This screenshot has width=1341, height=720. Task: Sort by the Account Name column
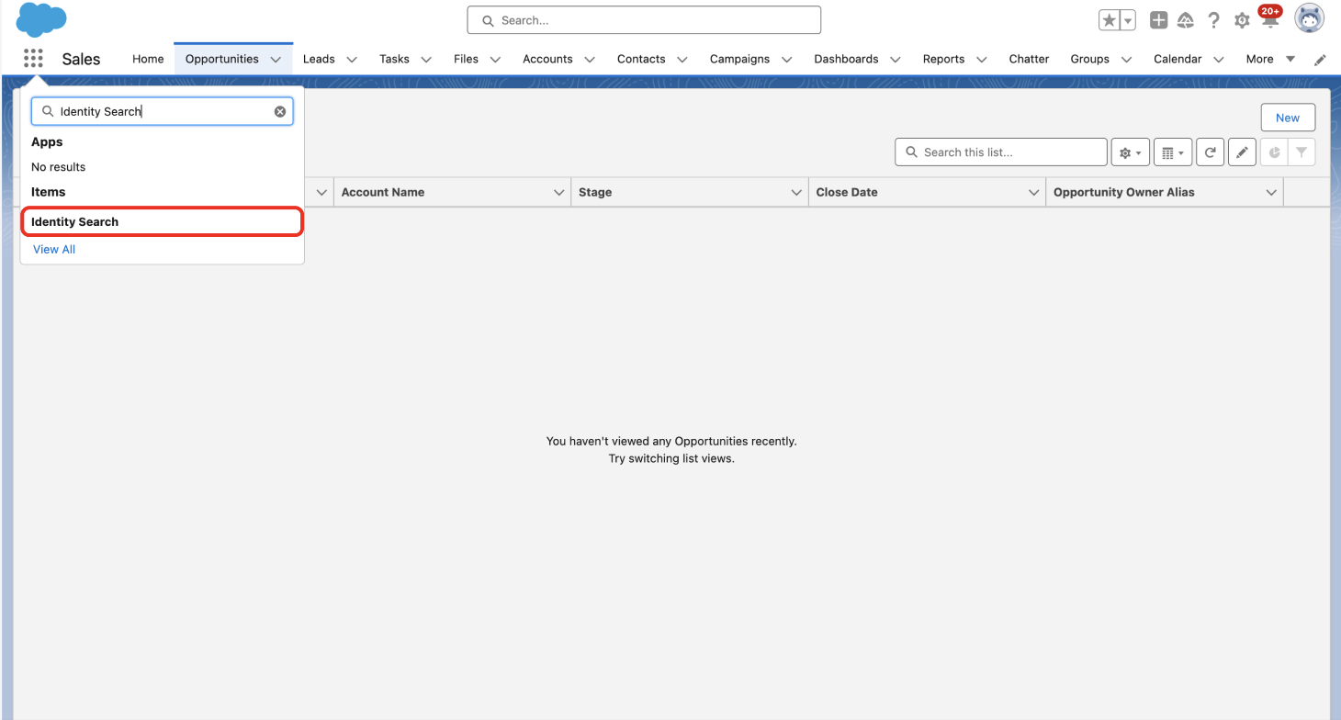[x=383, y=192]
